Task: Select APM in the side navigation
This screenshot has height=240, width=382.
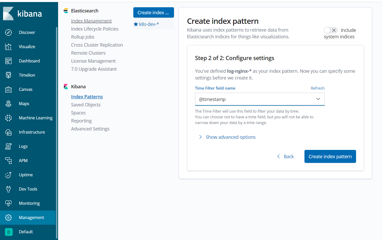Action: 23,161
